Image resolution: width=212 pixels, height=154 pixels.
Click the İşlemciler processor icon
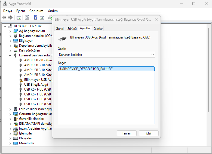[x=16, y=133]
